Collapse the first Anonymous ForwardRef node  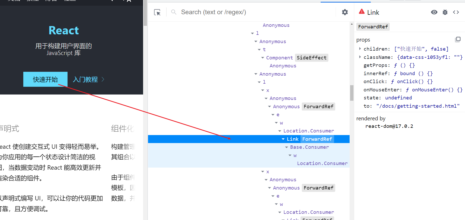(x=270, y=107)
